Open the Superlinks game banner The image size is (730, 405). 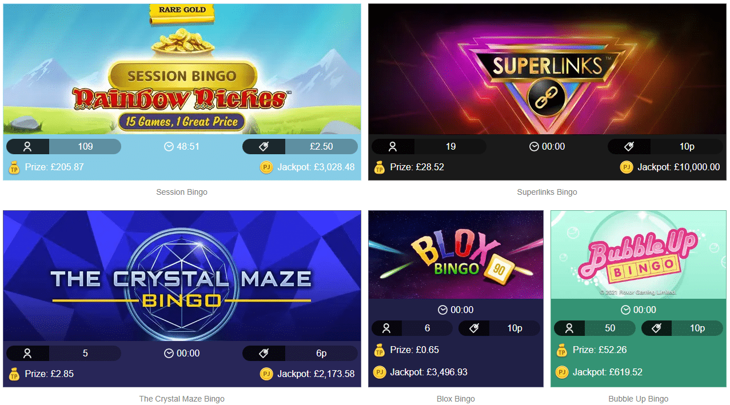click(547, 69)
